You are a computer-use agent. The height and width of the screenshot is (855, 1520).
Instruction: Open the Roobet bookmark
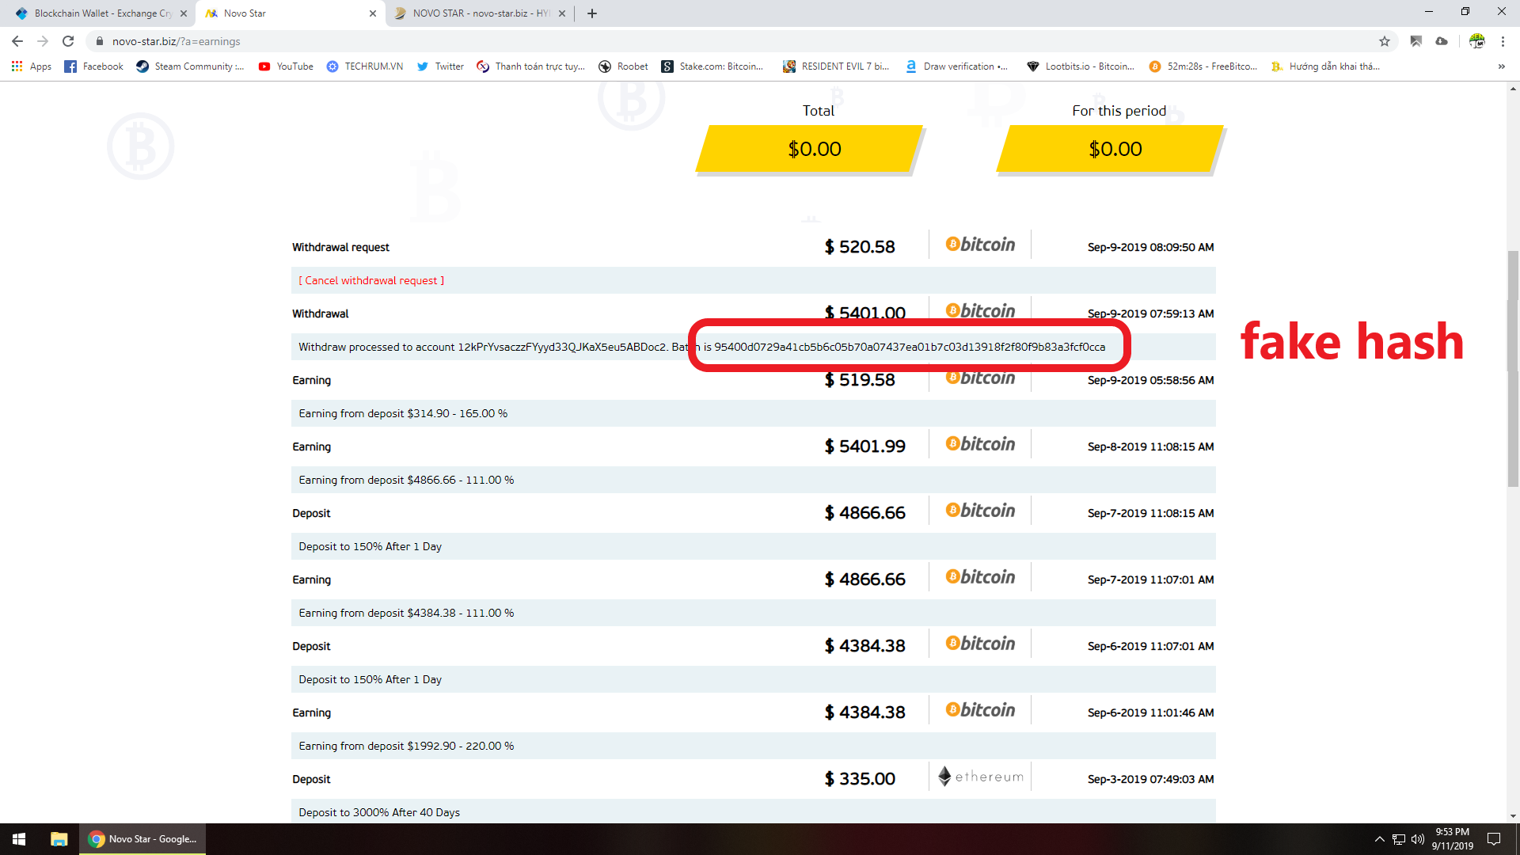point(623,66)
